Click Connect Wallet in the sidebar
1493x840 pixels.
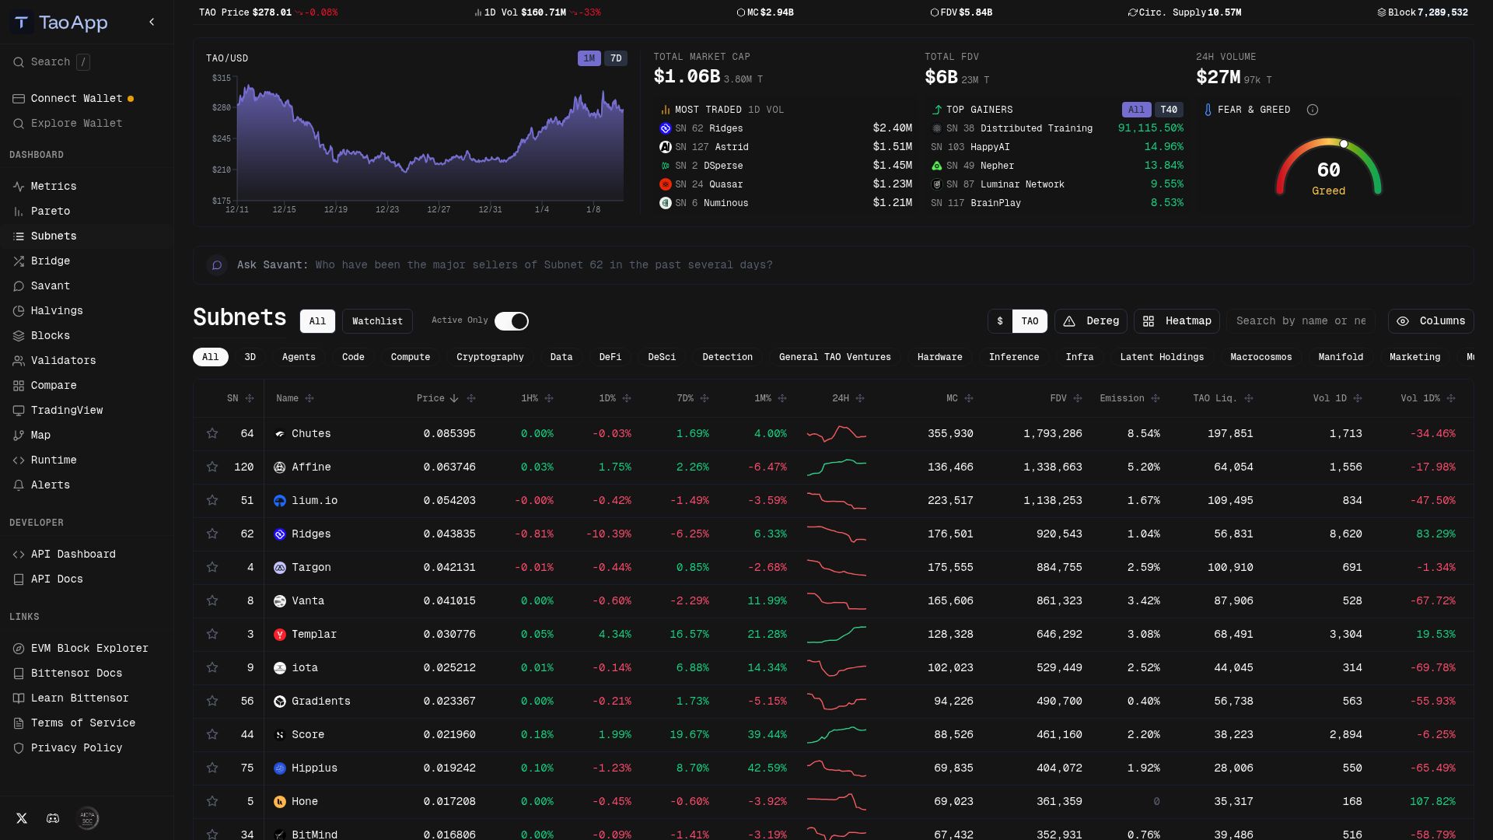pyautogui.click(x=77, y=98)
